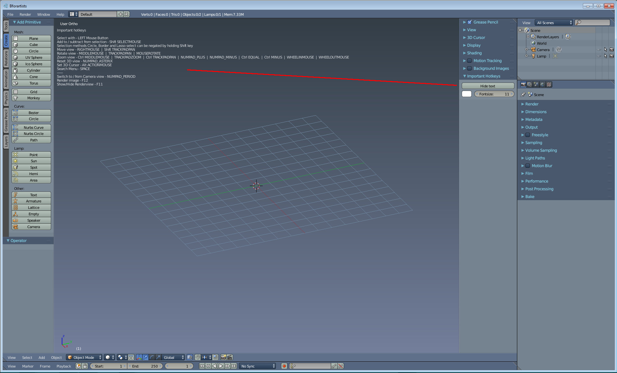The width and height of the screenshot is (617, 373).
Task: Click the pin icon beside Scene
Action: tap(523, 94)
